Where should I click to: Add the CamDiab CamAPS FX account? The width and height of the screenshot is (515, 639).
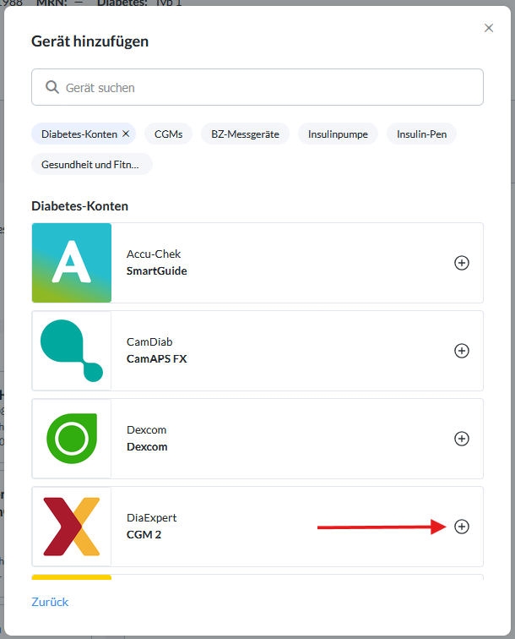click(x=461, y=351)
